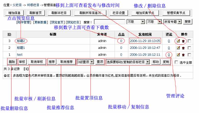Check the checkbox for test row
199x113 pixels.
coord(189,54)
